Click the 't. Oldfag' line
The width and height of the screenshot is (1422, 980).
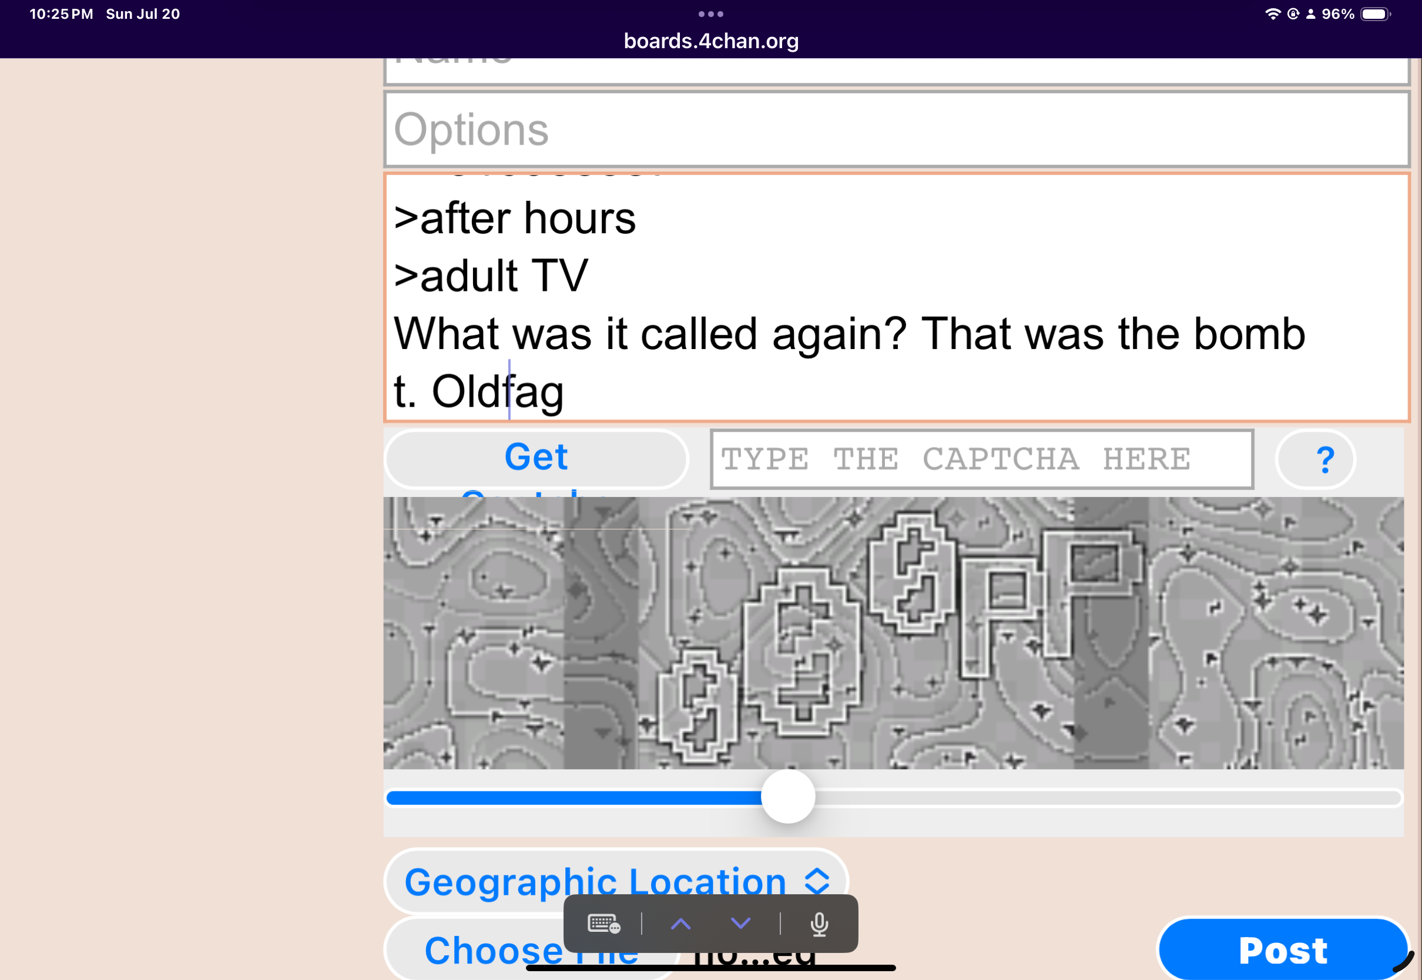coord(478,392)
